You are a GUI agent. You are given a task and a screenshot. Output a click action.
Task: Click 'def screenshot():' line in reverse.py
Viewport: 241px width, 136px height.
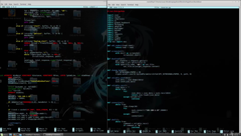pos(116,51)
